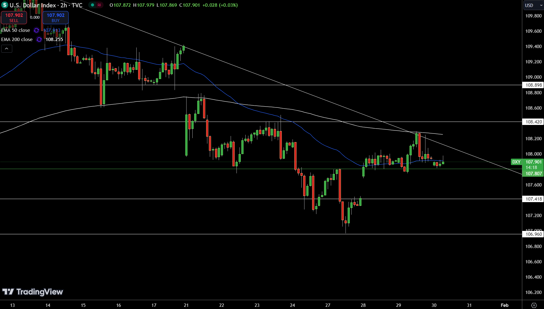This screenshot has width=544, height=309.
Task: Click the 106.960 horizontal line price label
Action: tap(534, 234)
